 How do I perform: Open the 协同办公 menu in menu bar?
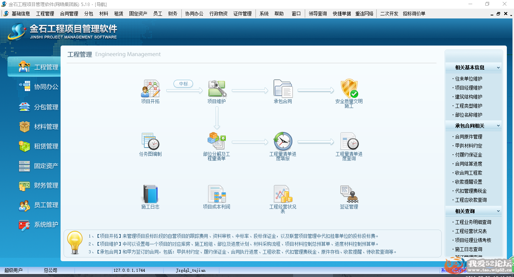(194, 14)
